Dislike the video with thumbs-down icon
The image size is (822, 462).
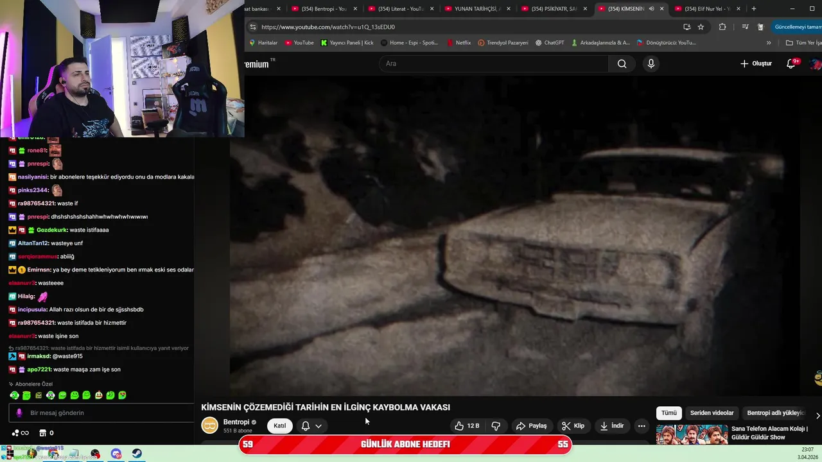(x=496, y=425)
